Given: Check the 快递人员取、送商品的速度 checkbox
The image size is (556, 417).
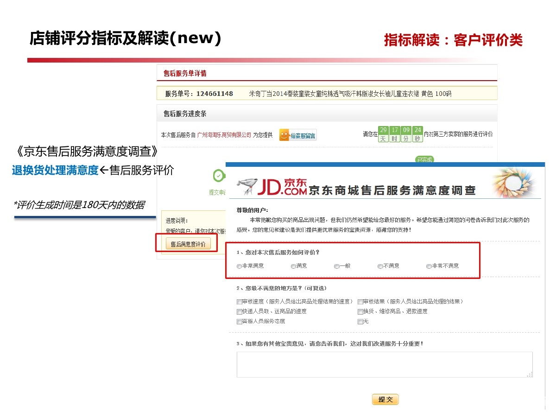Looking at the screenshot, I should (239, 312).
